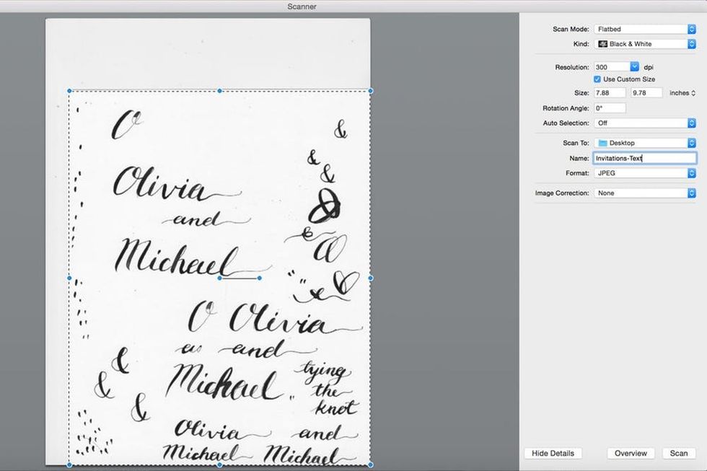Click the Overview button
The image size is (707, 471).
[631, 453]
